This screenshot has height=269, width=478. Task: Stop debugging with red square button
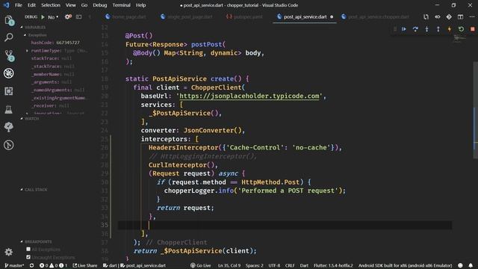[473, 29]
